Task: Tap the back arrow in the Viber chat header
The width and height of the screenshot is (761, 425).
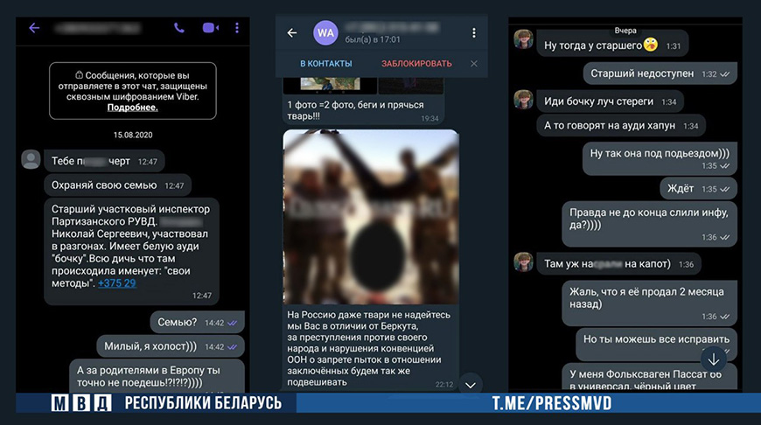Action: [x=34, y=28]
